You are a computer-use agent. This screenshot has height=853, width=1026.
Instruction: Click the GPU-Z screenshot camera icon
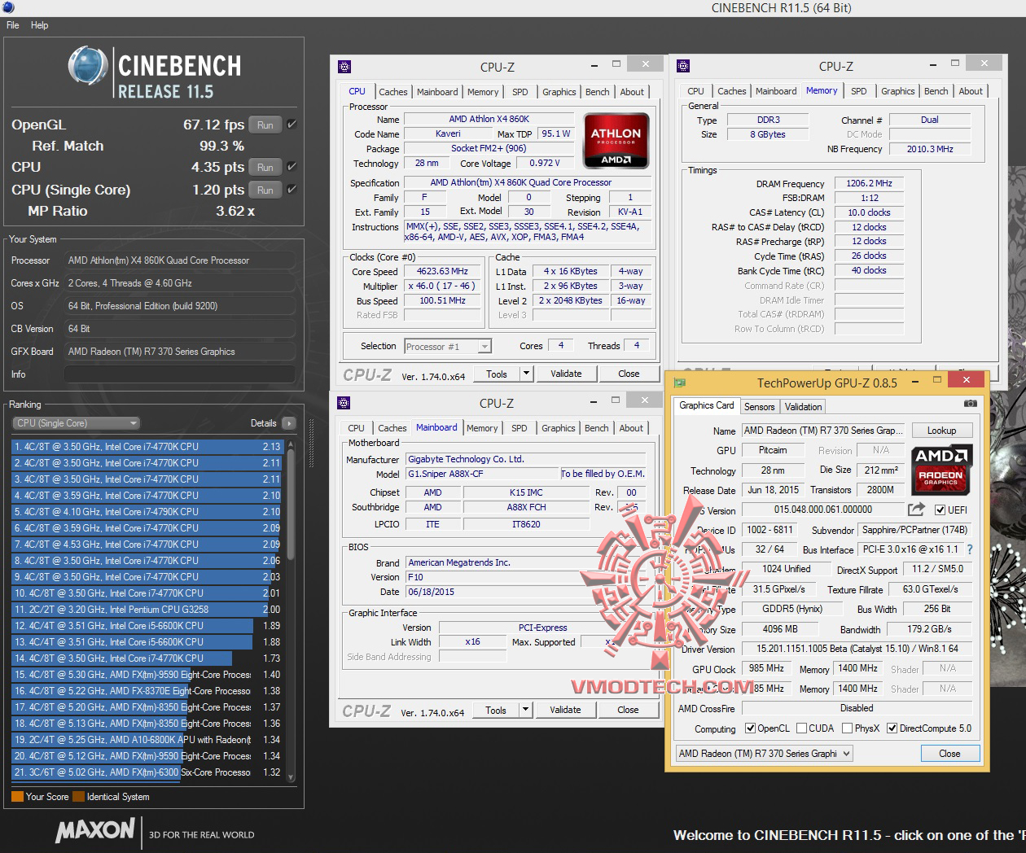pyautogui.click(x=971, y=404)
